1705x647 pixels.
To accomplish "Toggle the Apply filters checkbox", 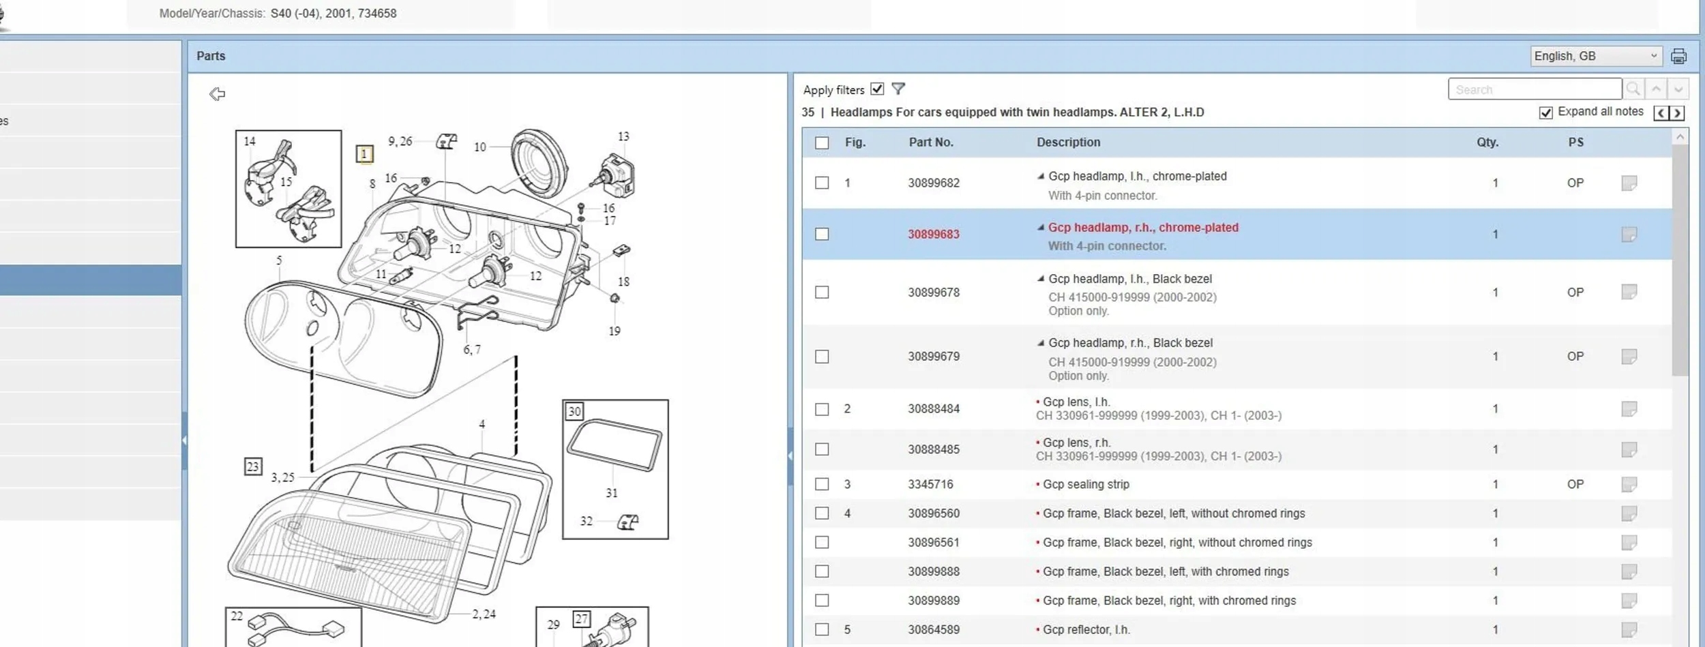I will click(x=877, y=89).
